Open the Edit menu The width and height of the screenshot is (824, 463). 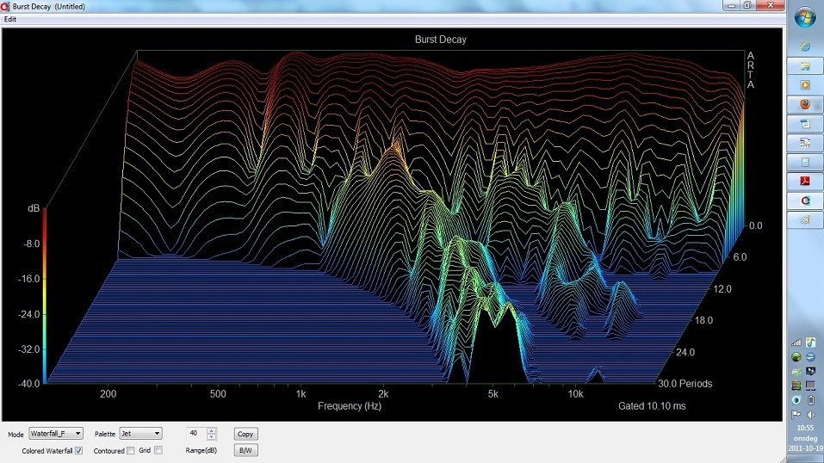(10, 19)
